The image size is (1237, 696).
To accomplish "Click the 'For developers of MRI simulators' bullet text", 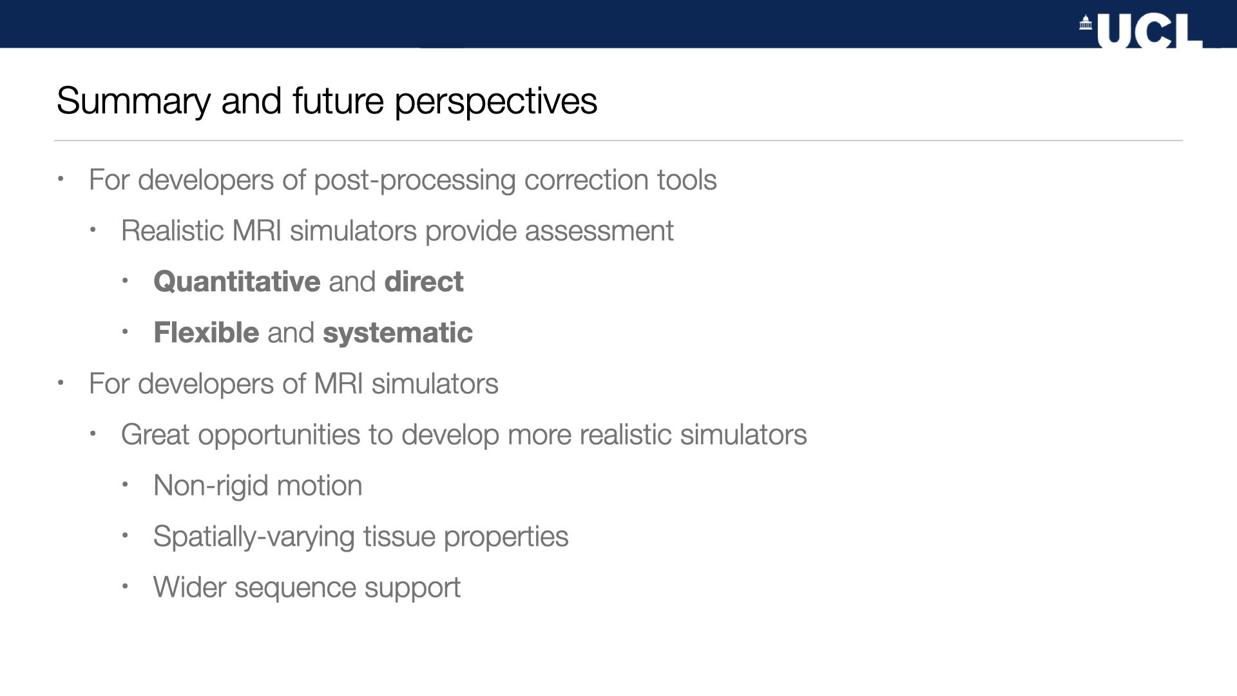I will click(x=293, y=383).
